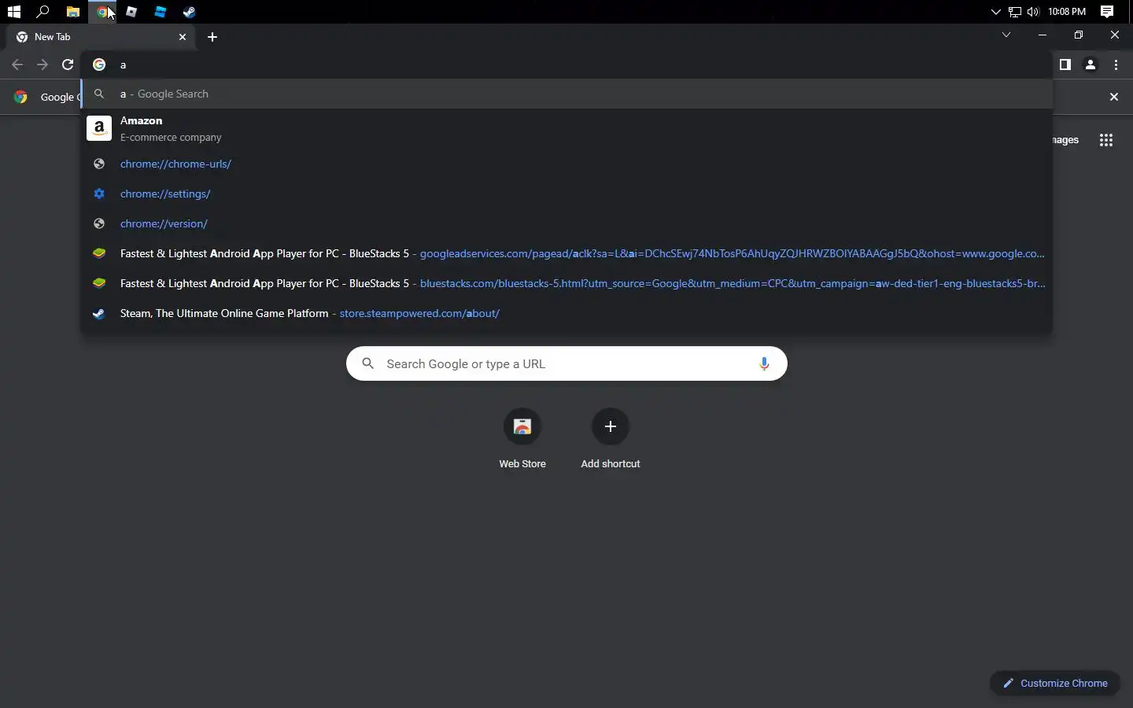This screenshot has width=1133, height=708.
Task: Click the magnifier icon in the Google search box
Action: click(367, 363)
